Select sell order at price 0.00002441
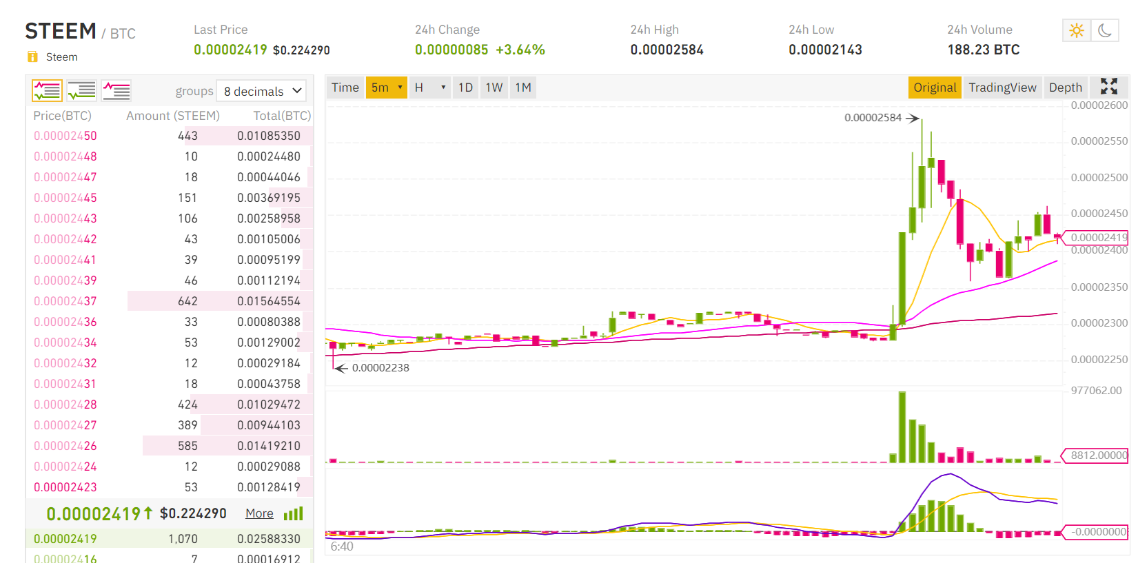The height and width of the screenshot is (563, 1138). tap(170, 260)
